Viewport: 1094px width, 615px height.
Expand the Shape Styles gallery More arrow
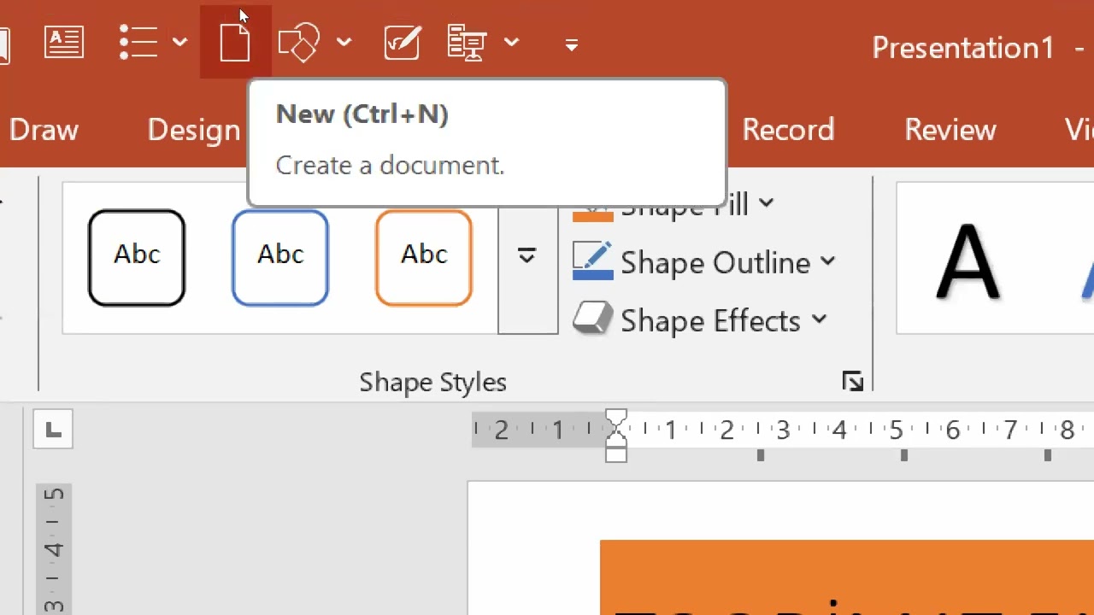pyautogui.click(x=527, y=256)
